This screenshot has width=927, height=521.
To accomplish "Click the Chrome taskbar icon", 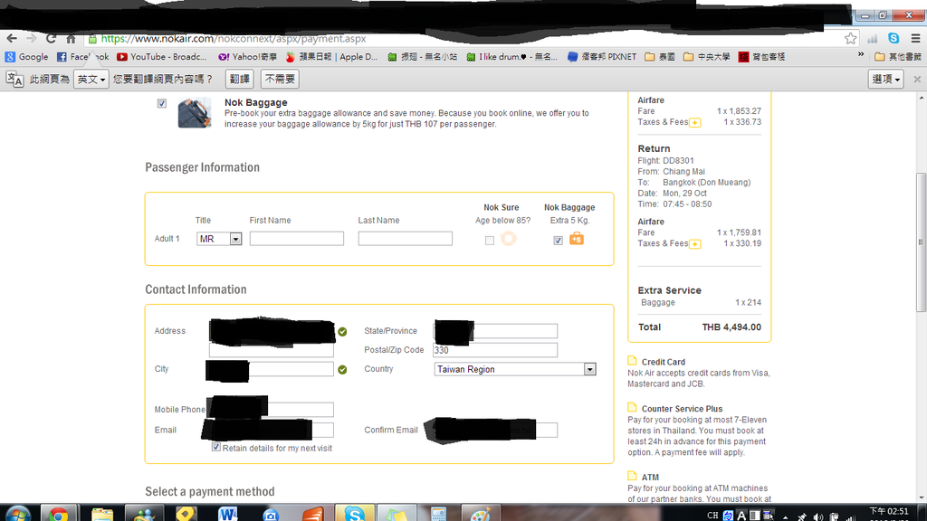I will 58,513.
